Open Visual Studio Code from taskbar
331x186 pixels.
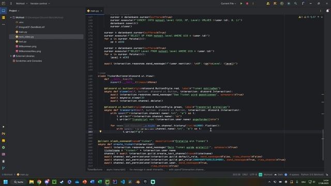pos(123,182)
